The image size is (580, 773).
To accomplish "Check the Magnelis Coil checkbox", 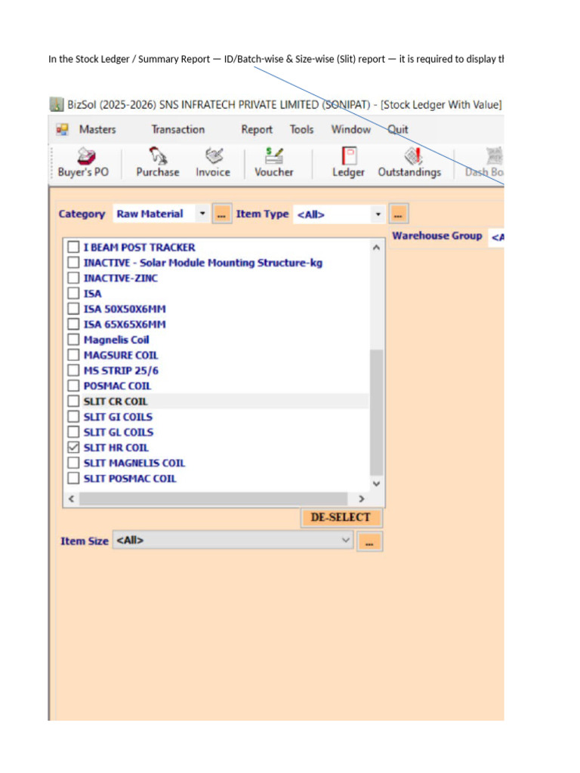I will 73,340.
